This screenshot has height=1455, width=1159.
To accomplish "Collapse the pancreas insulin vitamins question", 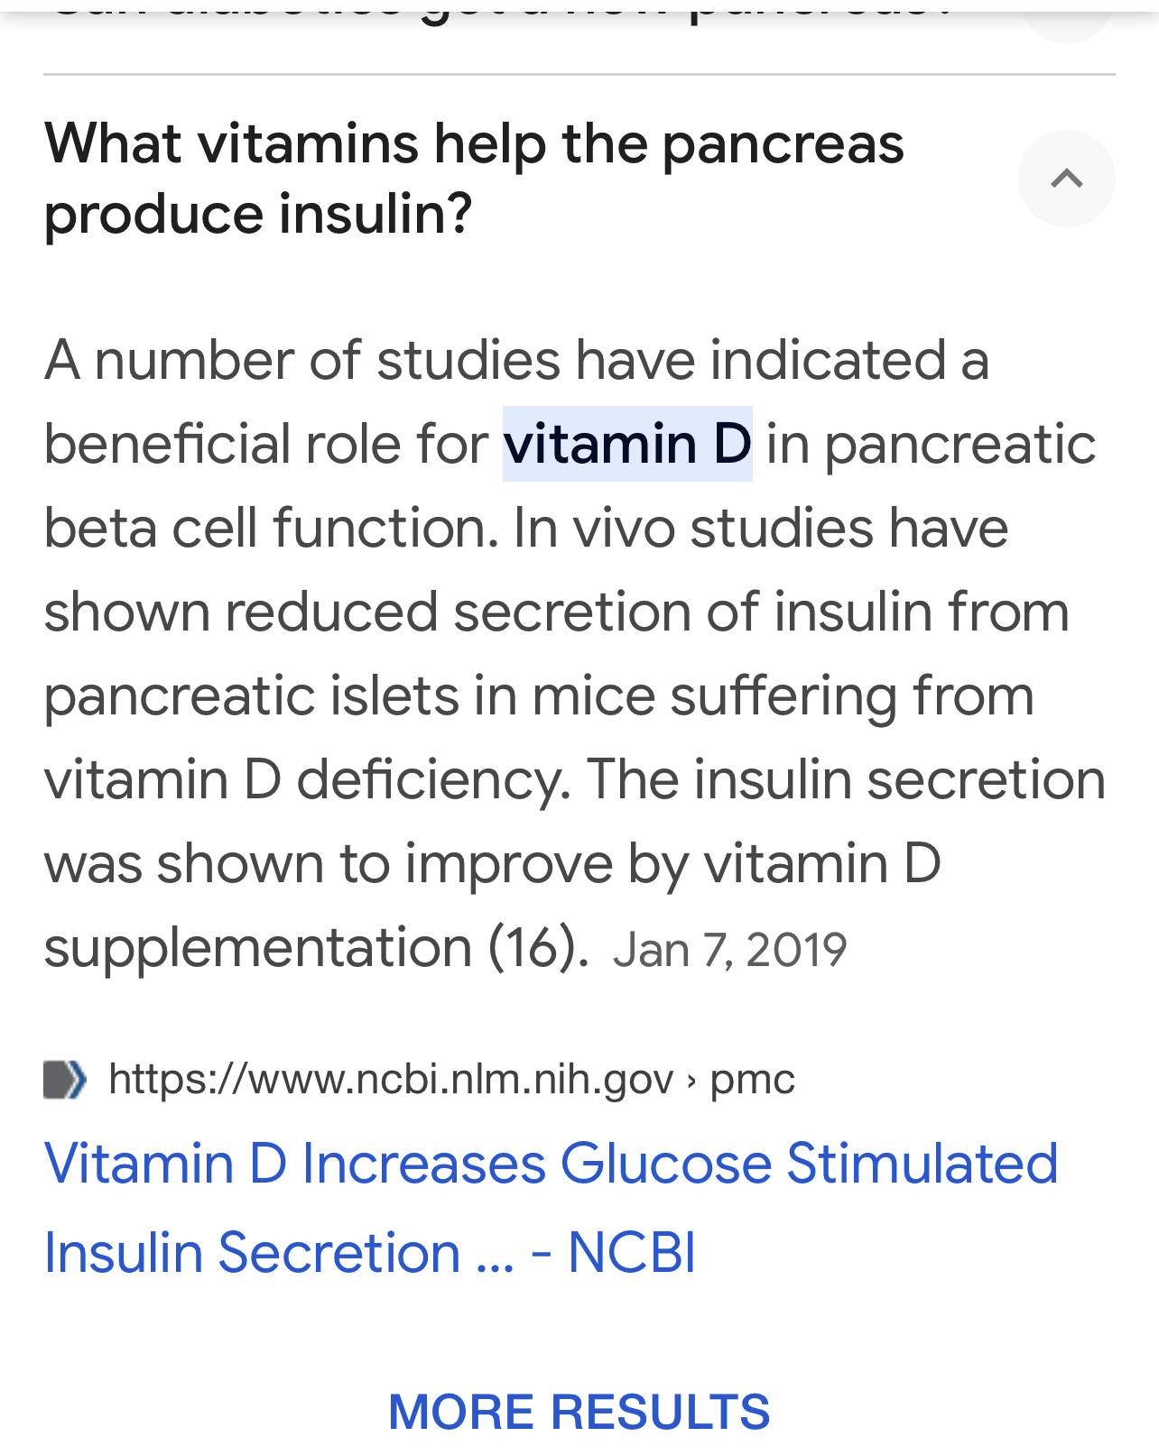I will [1066, 179].
